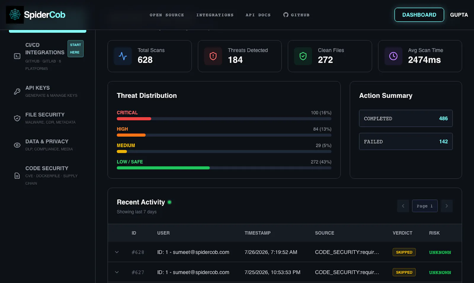Click Start Here on CI/CD Integrations
Viewport: 474px width, 283px height.
(76, 48)
